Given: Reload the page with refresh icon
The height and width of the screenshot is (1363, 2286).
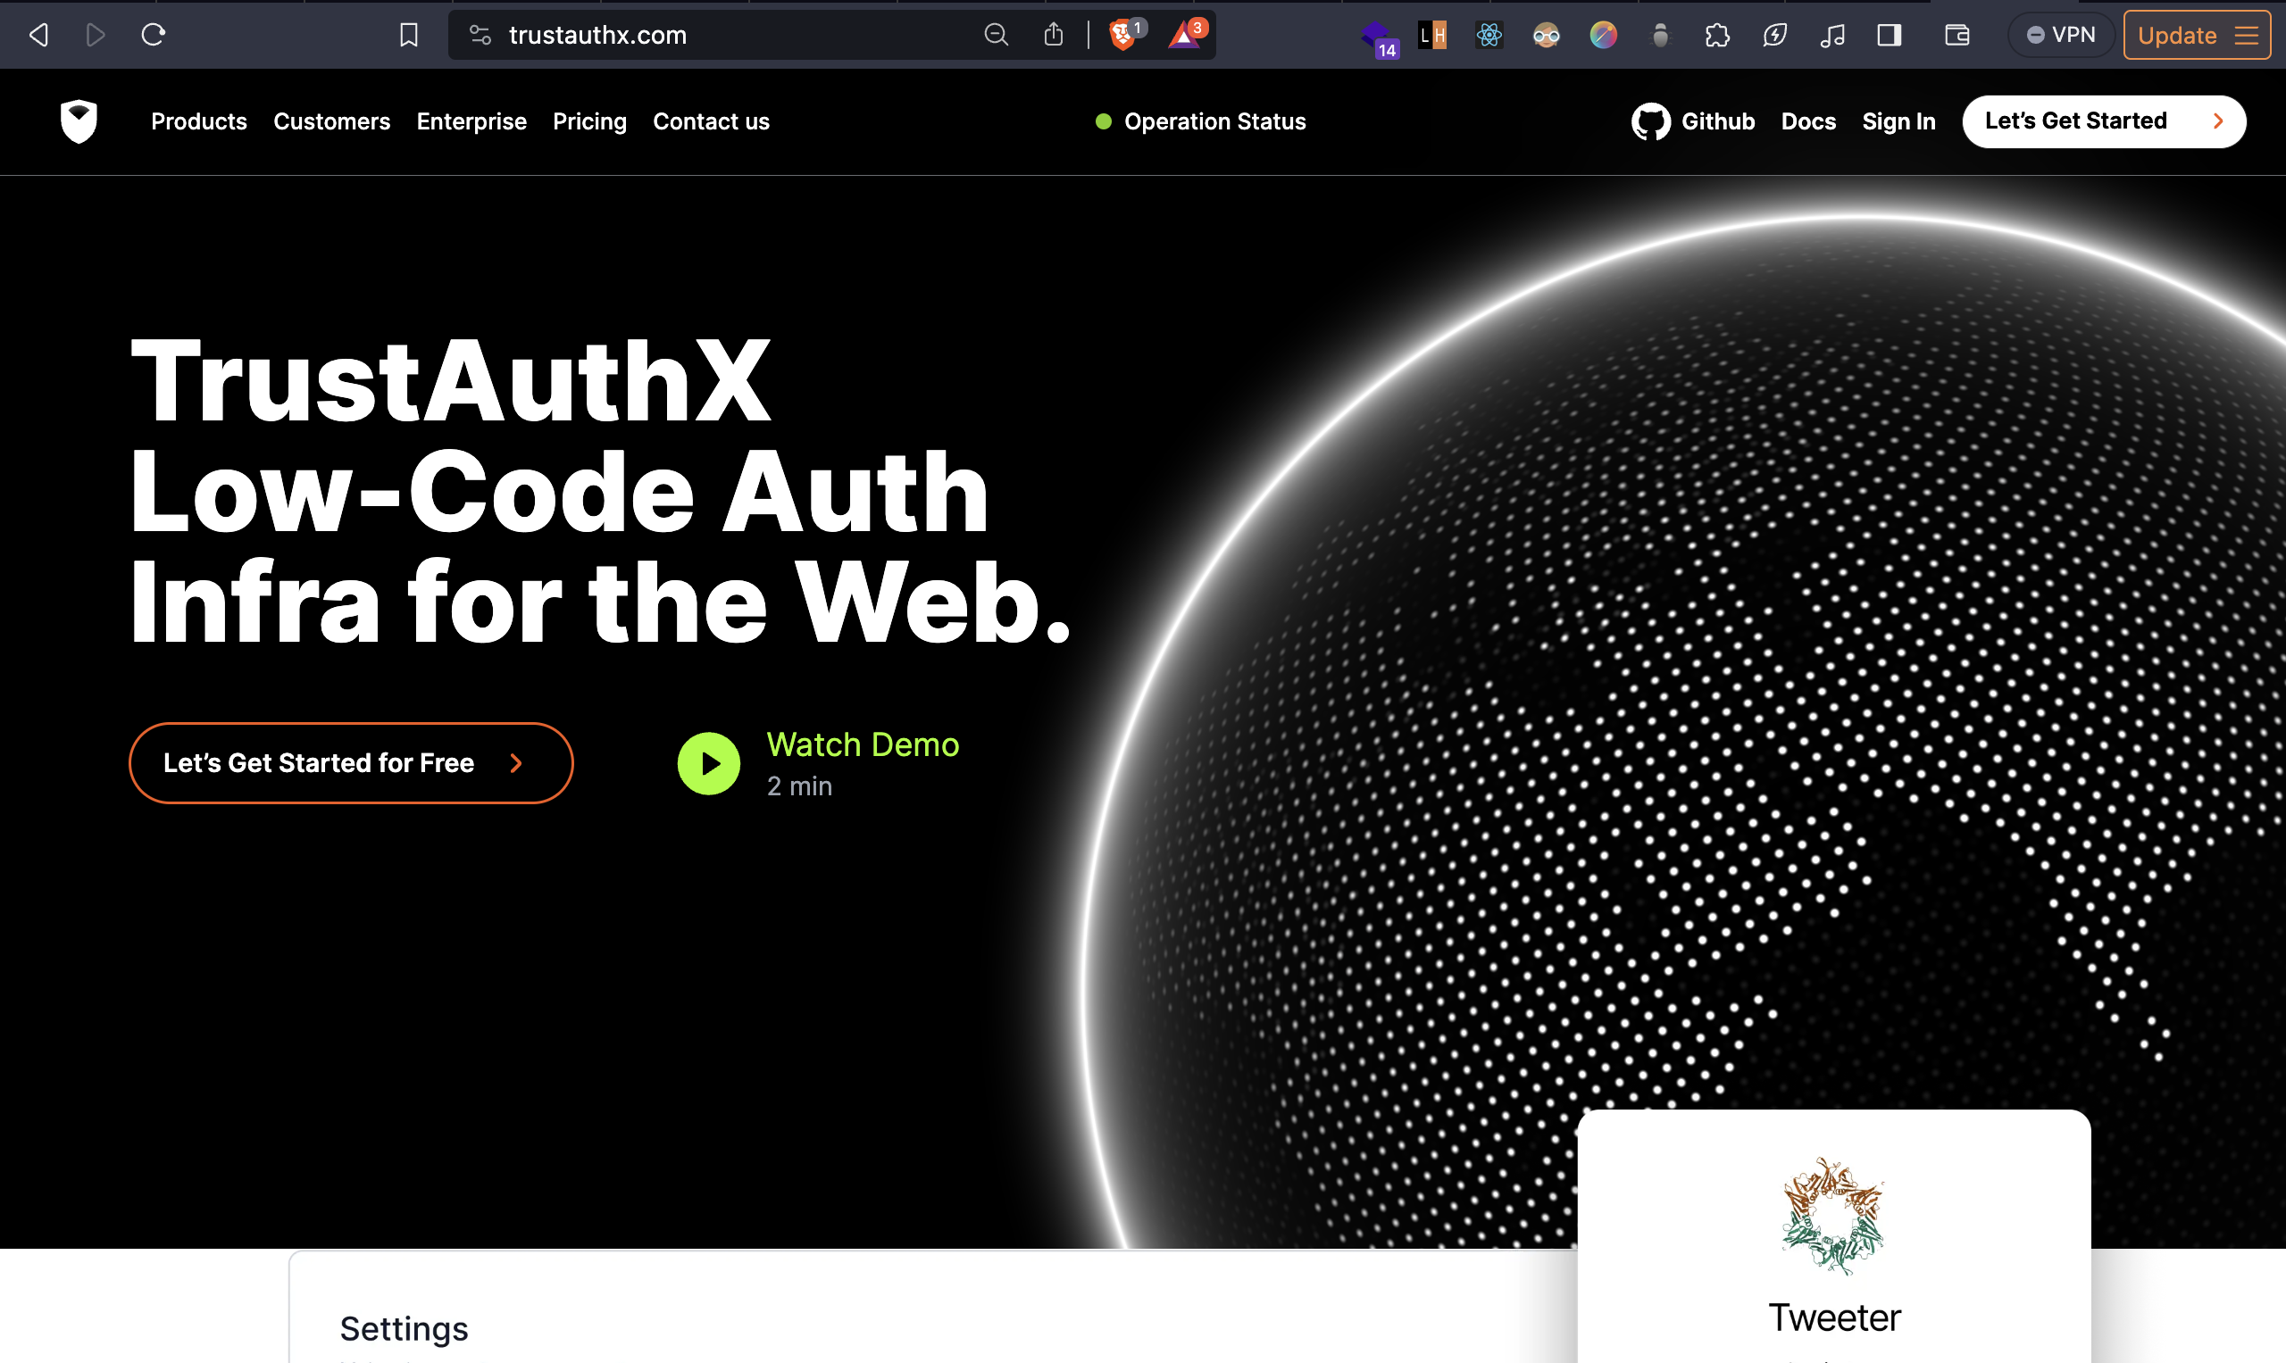Looking at the screenshot, I should 153,35.
